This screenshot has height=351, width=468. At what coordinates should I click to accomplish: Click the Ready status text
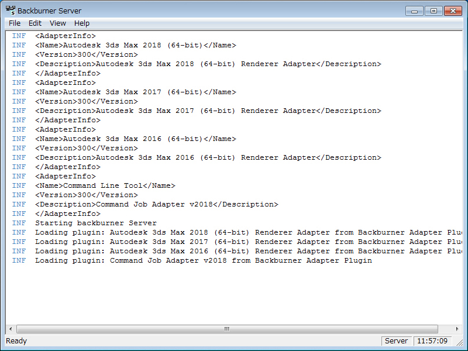(x=16, y=341)
